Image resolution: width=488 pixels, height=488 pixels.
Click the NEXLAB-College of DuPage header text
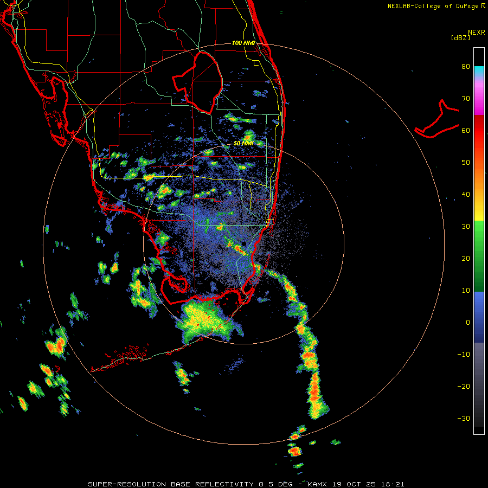click(433, 6)
